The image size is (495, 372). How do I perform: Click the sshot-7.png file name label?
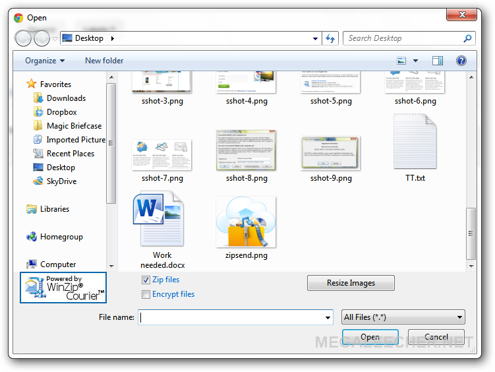click(162, 178)
